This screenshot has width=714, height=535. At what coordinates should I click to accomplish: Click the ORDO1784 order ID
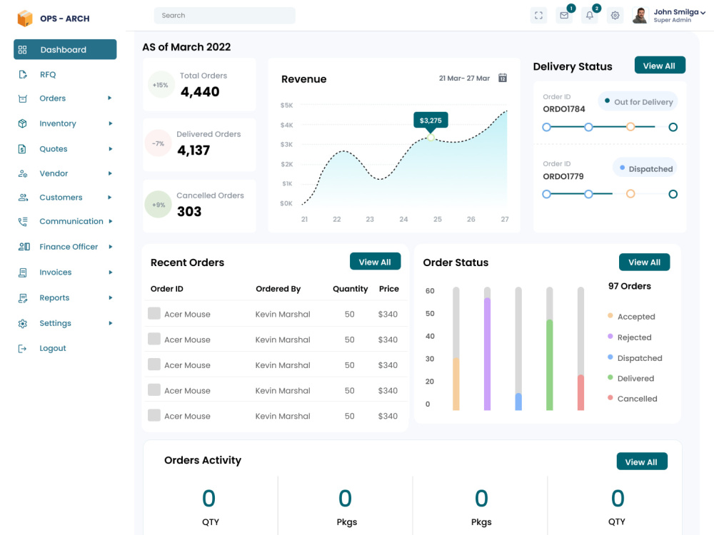(564, 109)
